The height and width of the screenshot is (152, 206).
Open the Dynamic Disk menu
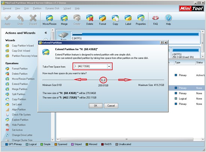point(52,8)
